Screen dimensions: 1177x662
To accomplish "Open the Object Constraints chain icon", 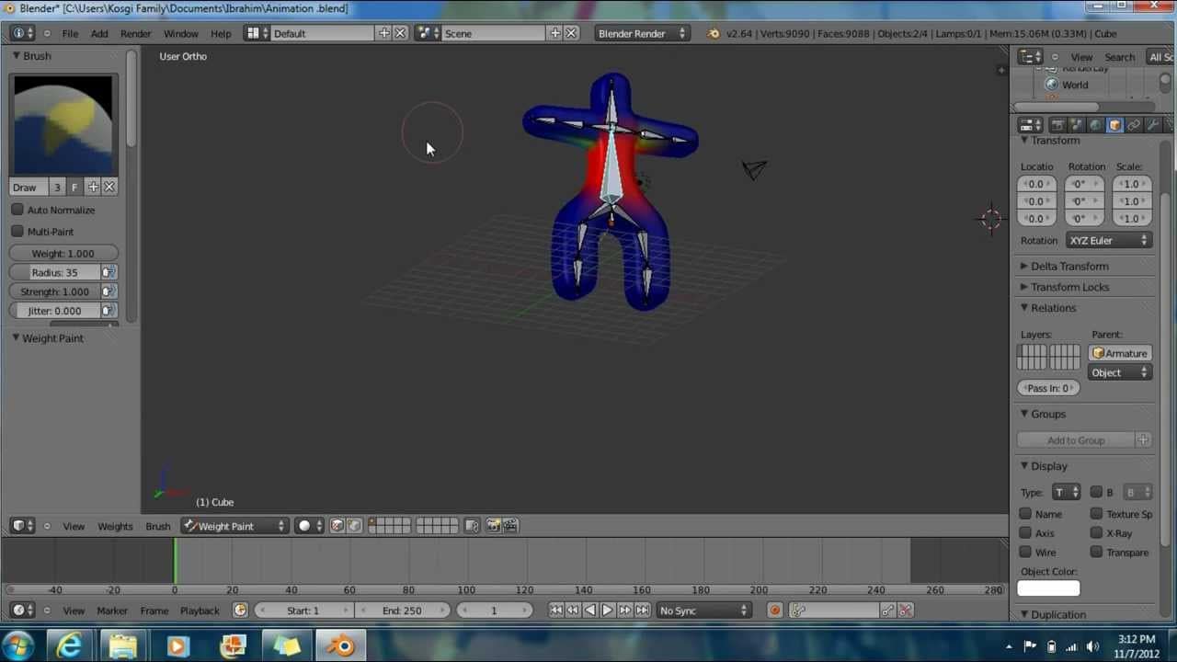I will 1134,125.
